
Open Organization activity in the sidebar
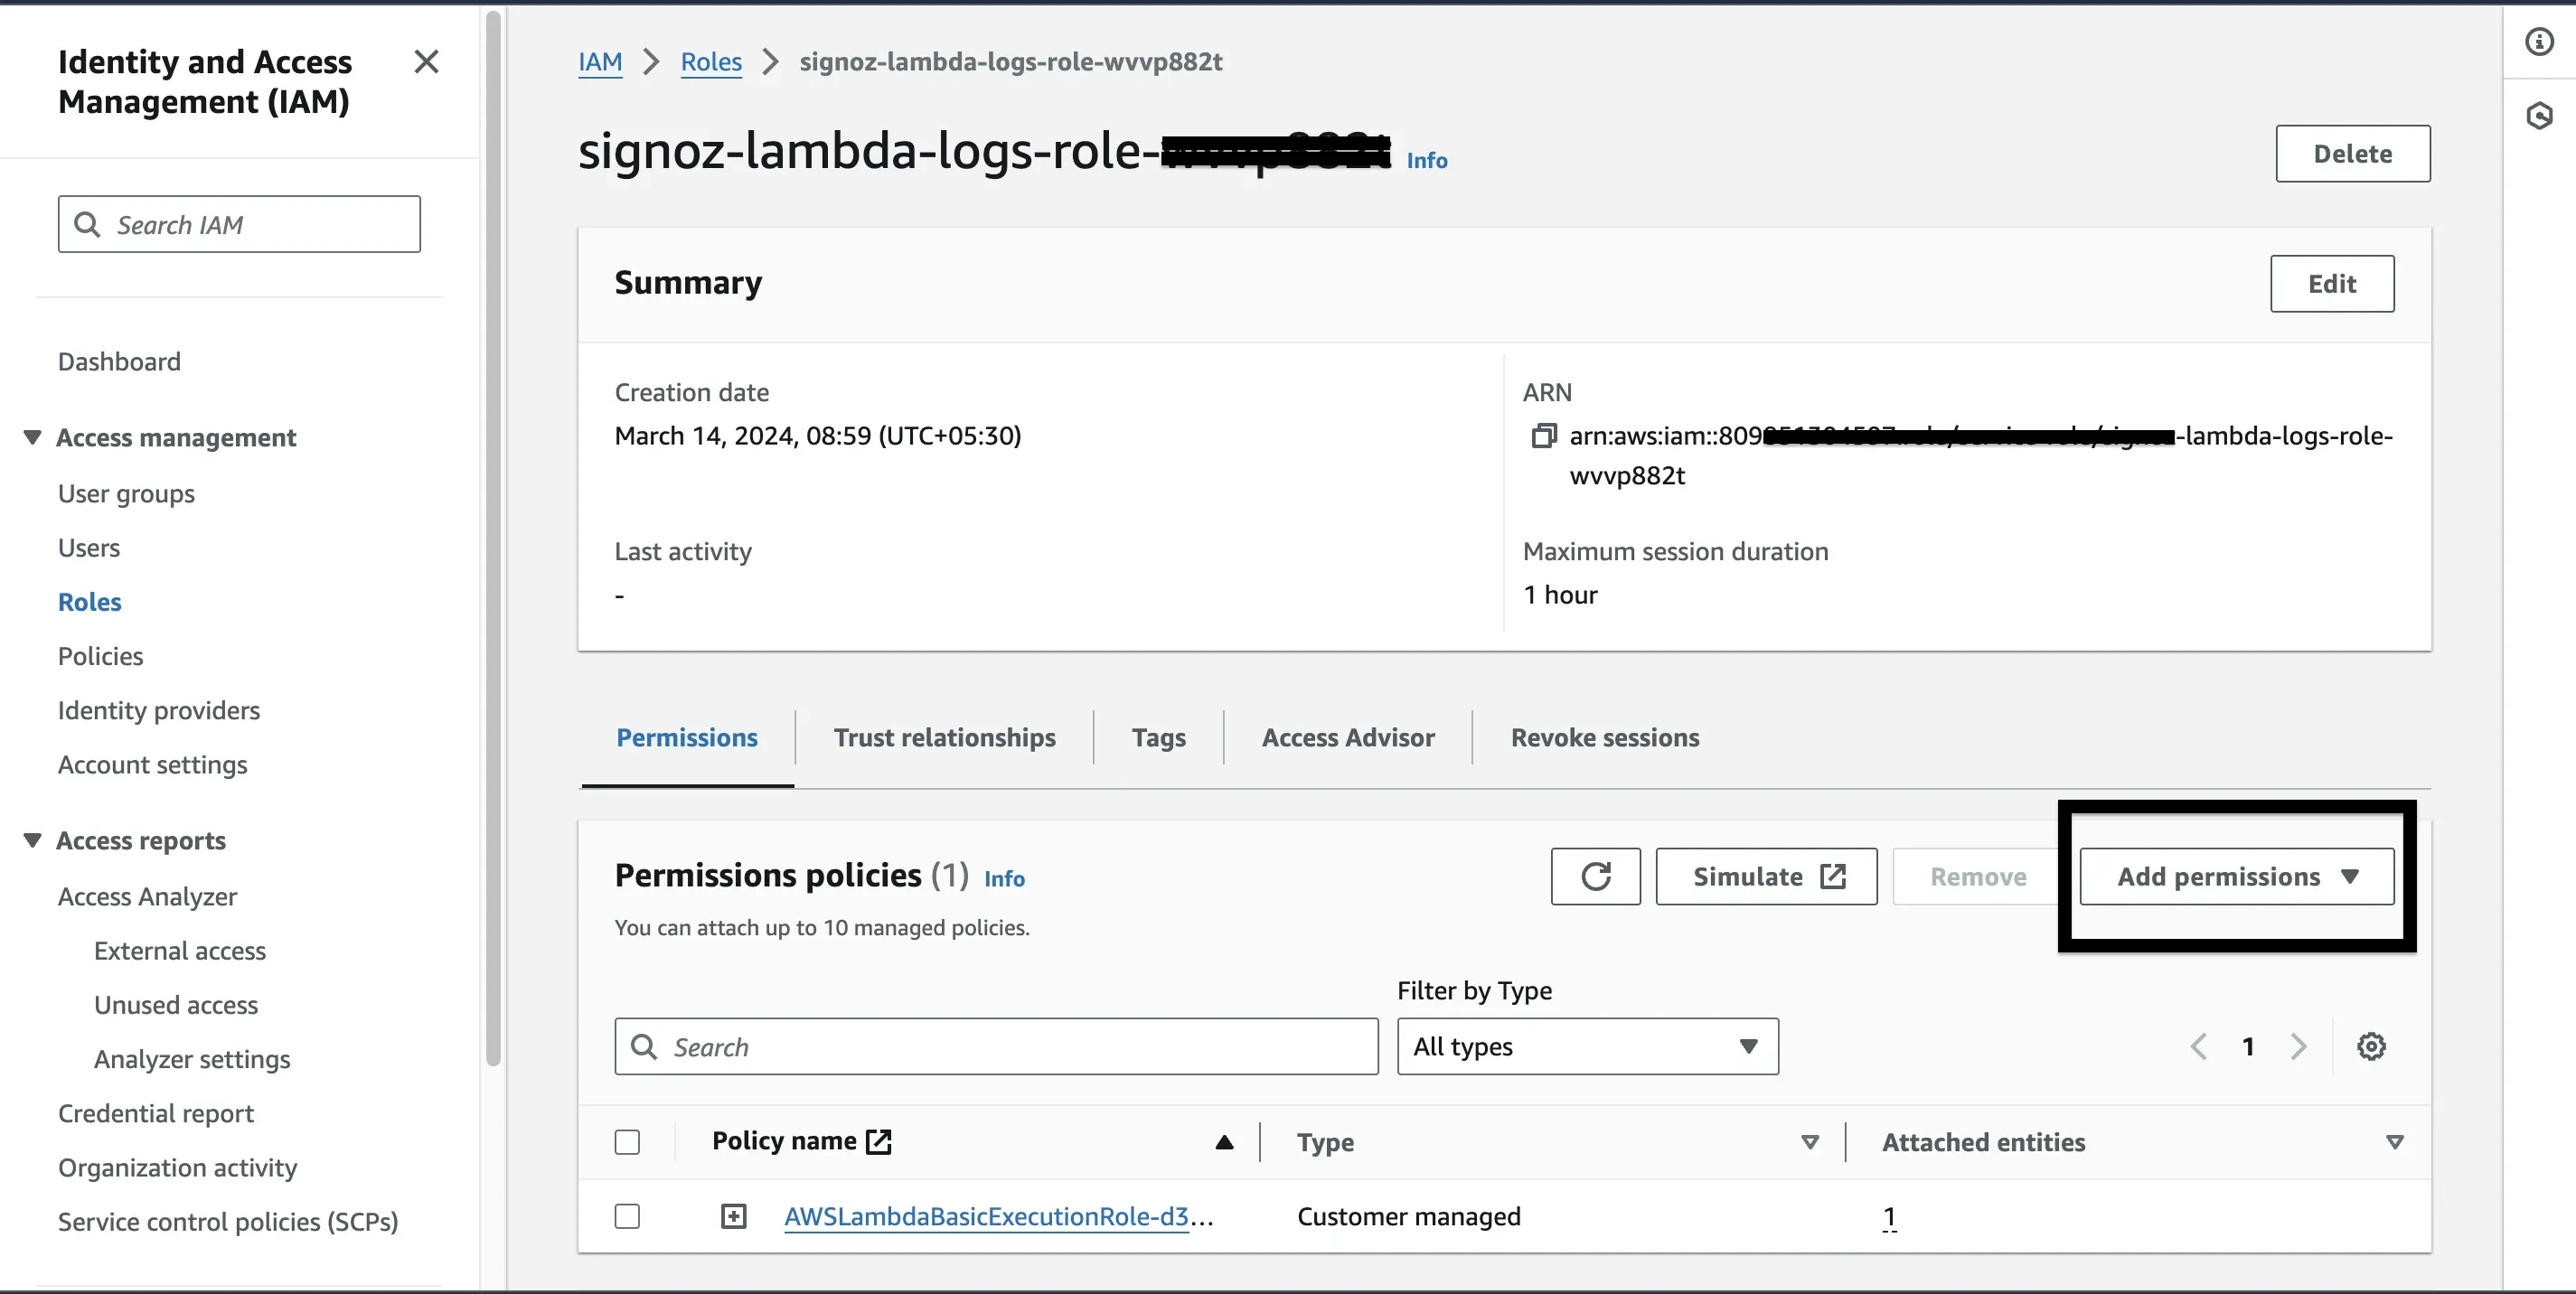[177, 1167]
